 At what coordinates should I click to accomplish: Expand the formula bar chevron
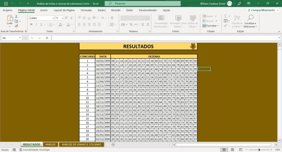tap(279, 38)
